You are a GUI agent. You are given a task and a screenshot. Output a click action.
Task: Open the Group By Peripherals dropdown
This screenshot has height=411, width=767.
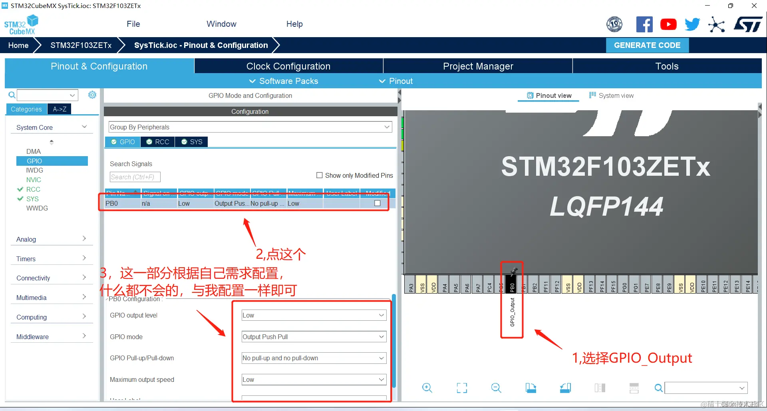coord(250,127)
